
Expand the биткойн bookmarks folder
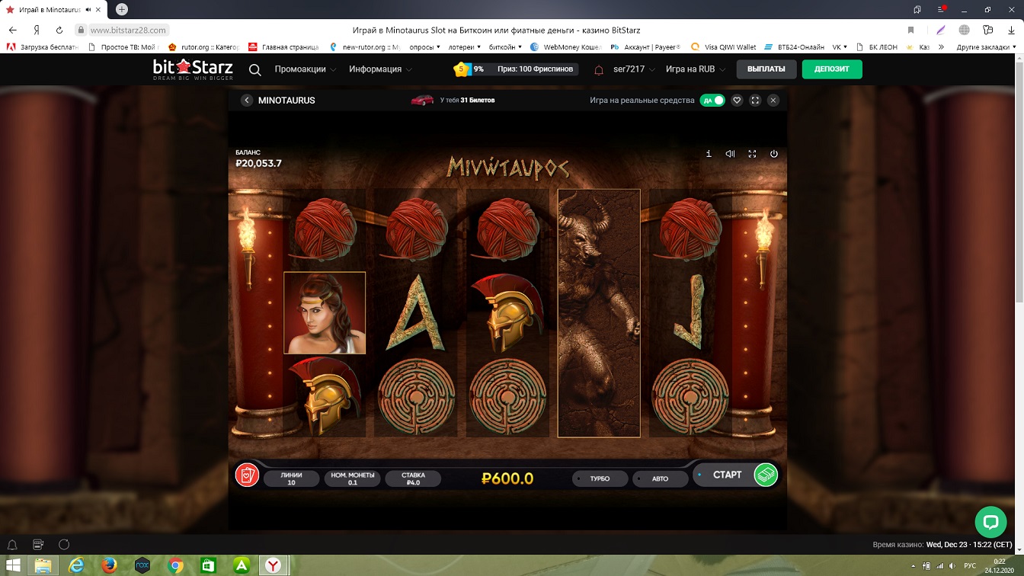(504, 47)
